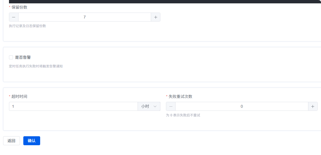Click the 保留份数 field label
This screenshot has height=155, width=321.
tap(19, 7)
